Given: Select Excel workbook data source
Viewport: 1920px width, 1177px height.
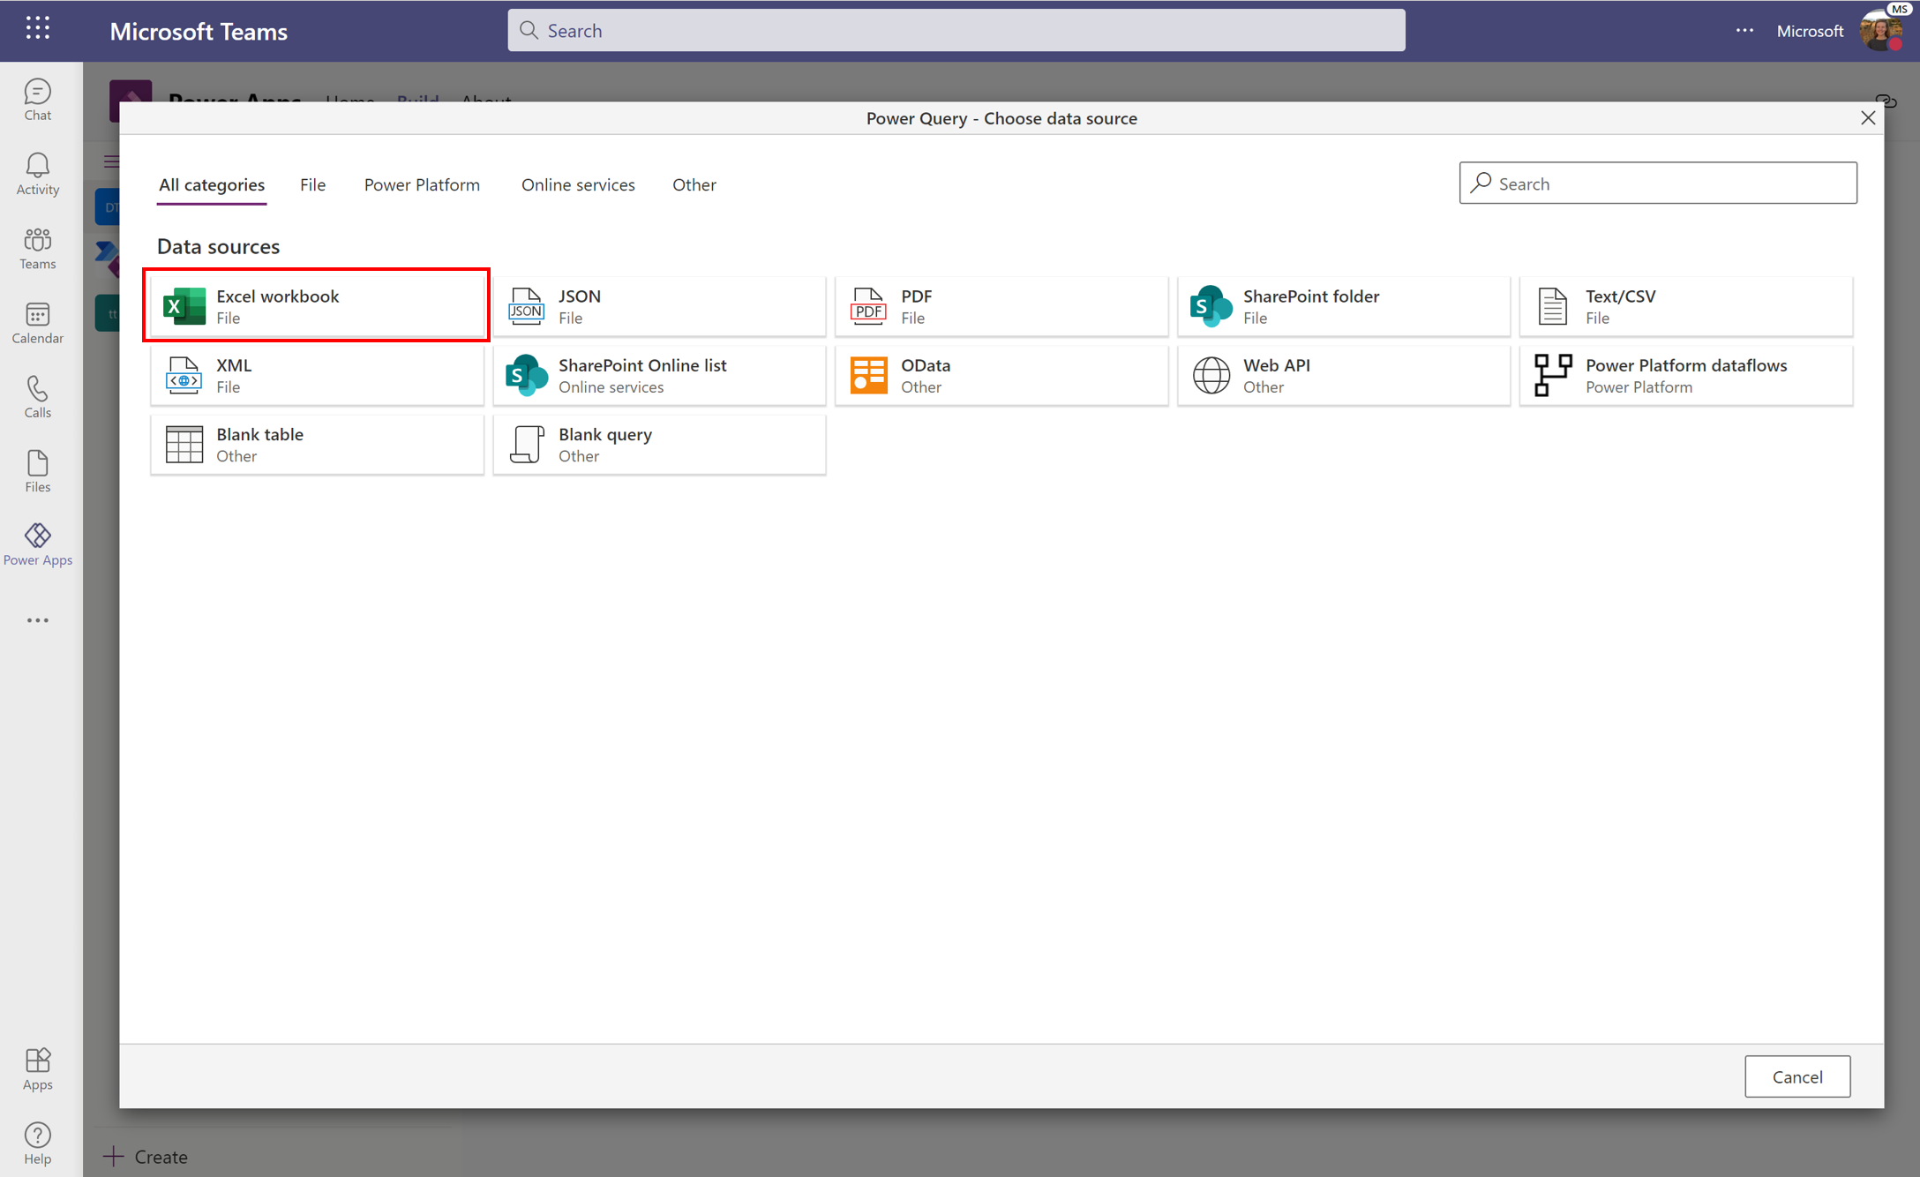Looking at the screenshot, I should point(317,304).
